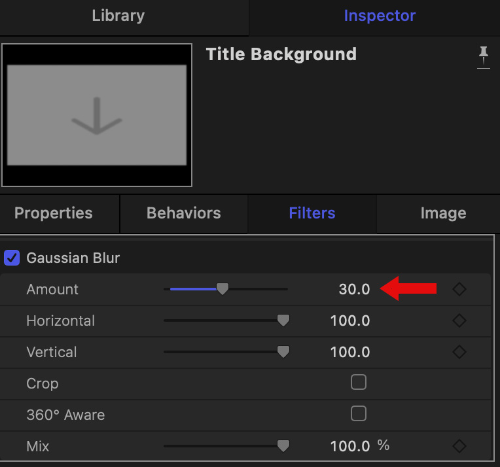Click the Vertical row keyframe diamond
500x467 pixels.
pyautogui.click(x=459, y=352)
